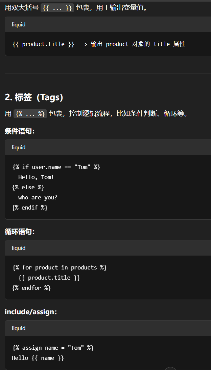Click the "Who are you?" code line
211x370 pixels.
point(38,198)
